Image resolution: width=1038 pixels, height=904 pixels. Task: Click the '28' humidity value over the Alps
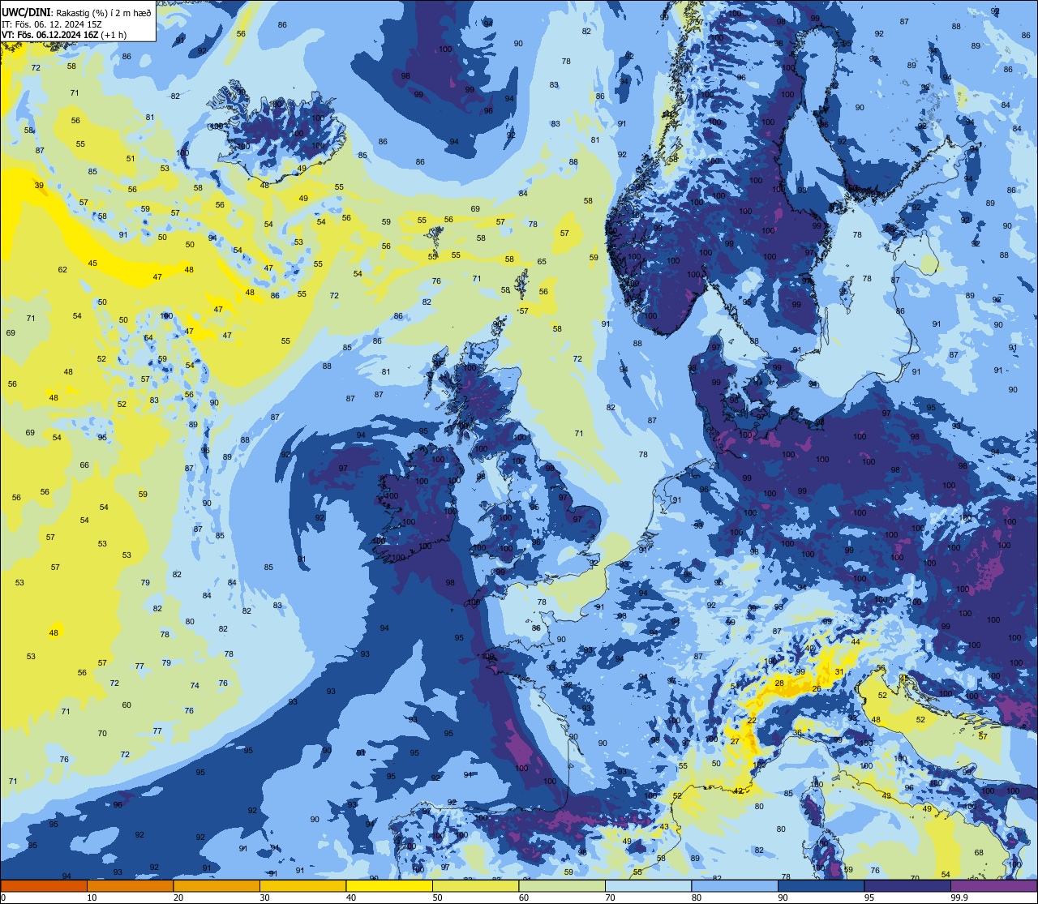779,683
